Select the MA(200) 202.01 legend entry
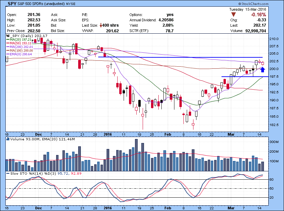The image size is (284, 211). point(20,47)
